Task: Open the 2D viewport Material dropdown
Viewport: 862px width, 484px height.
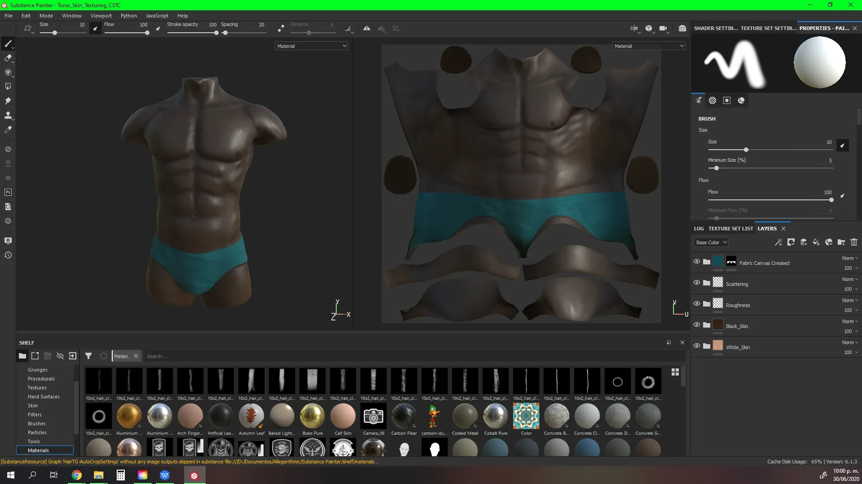Action: [x=649, y=46]
